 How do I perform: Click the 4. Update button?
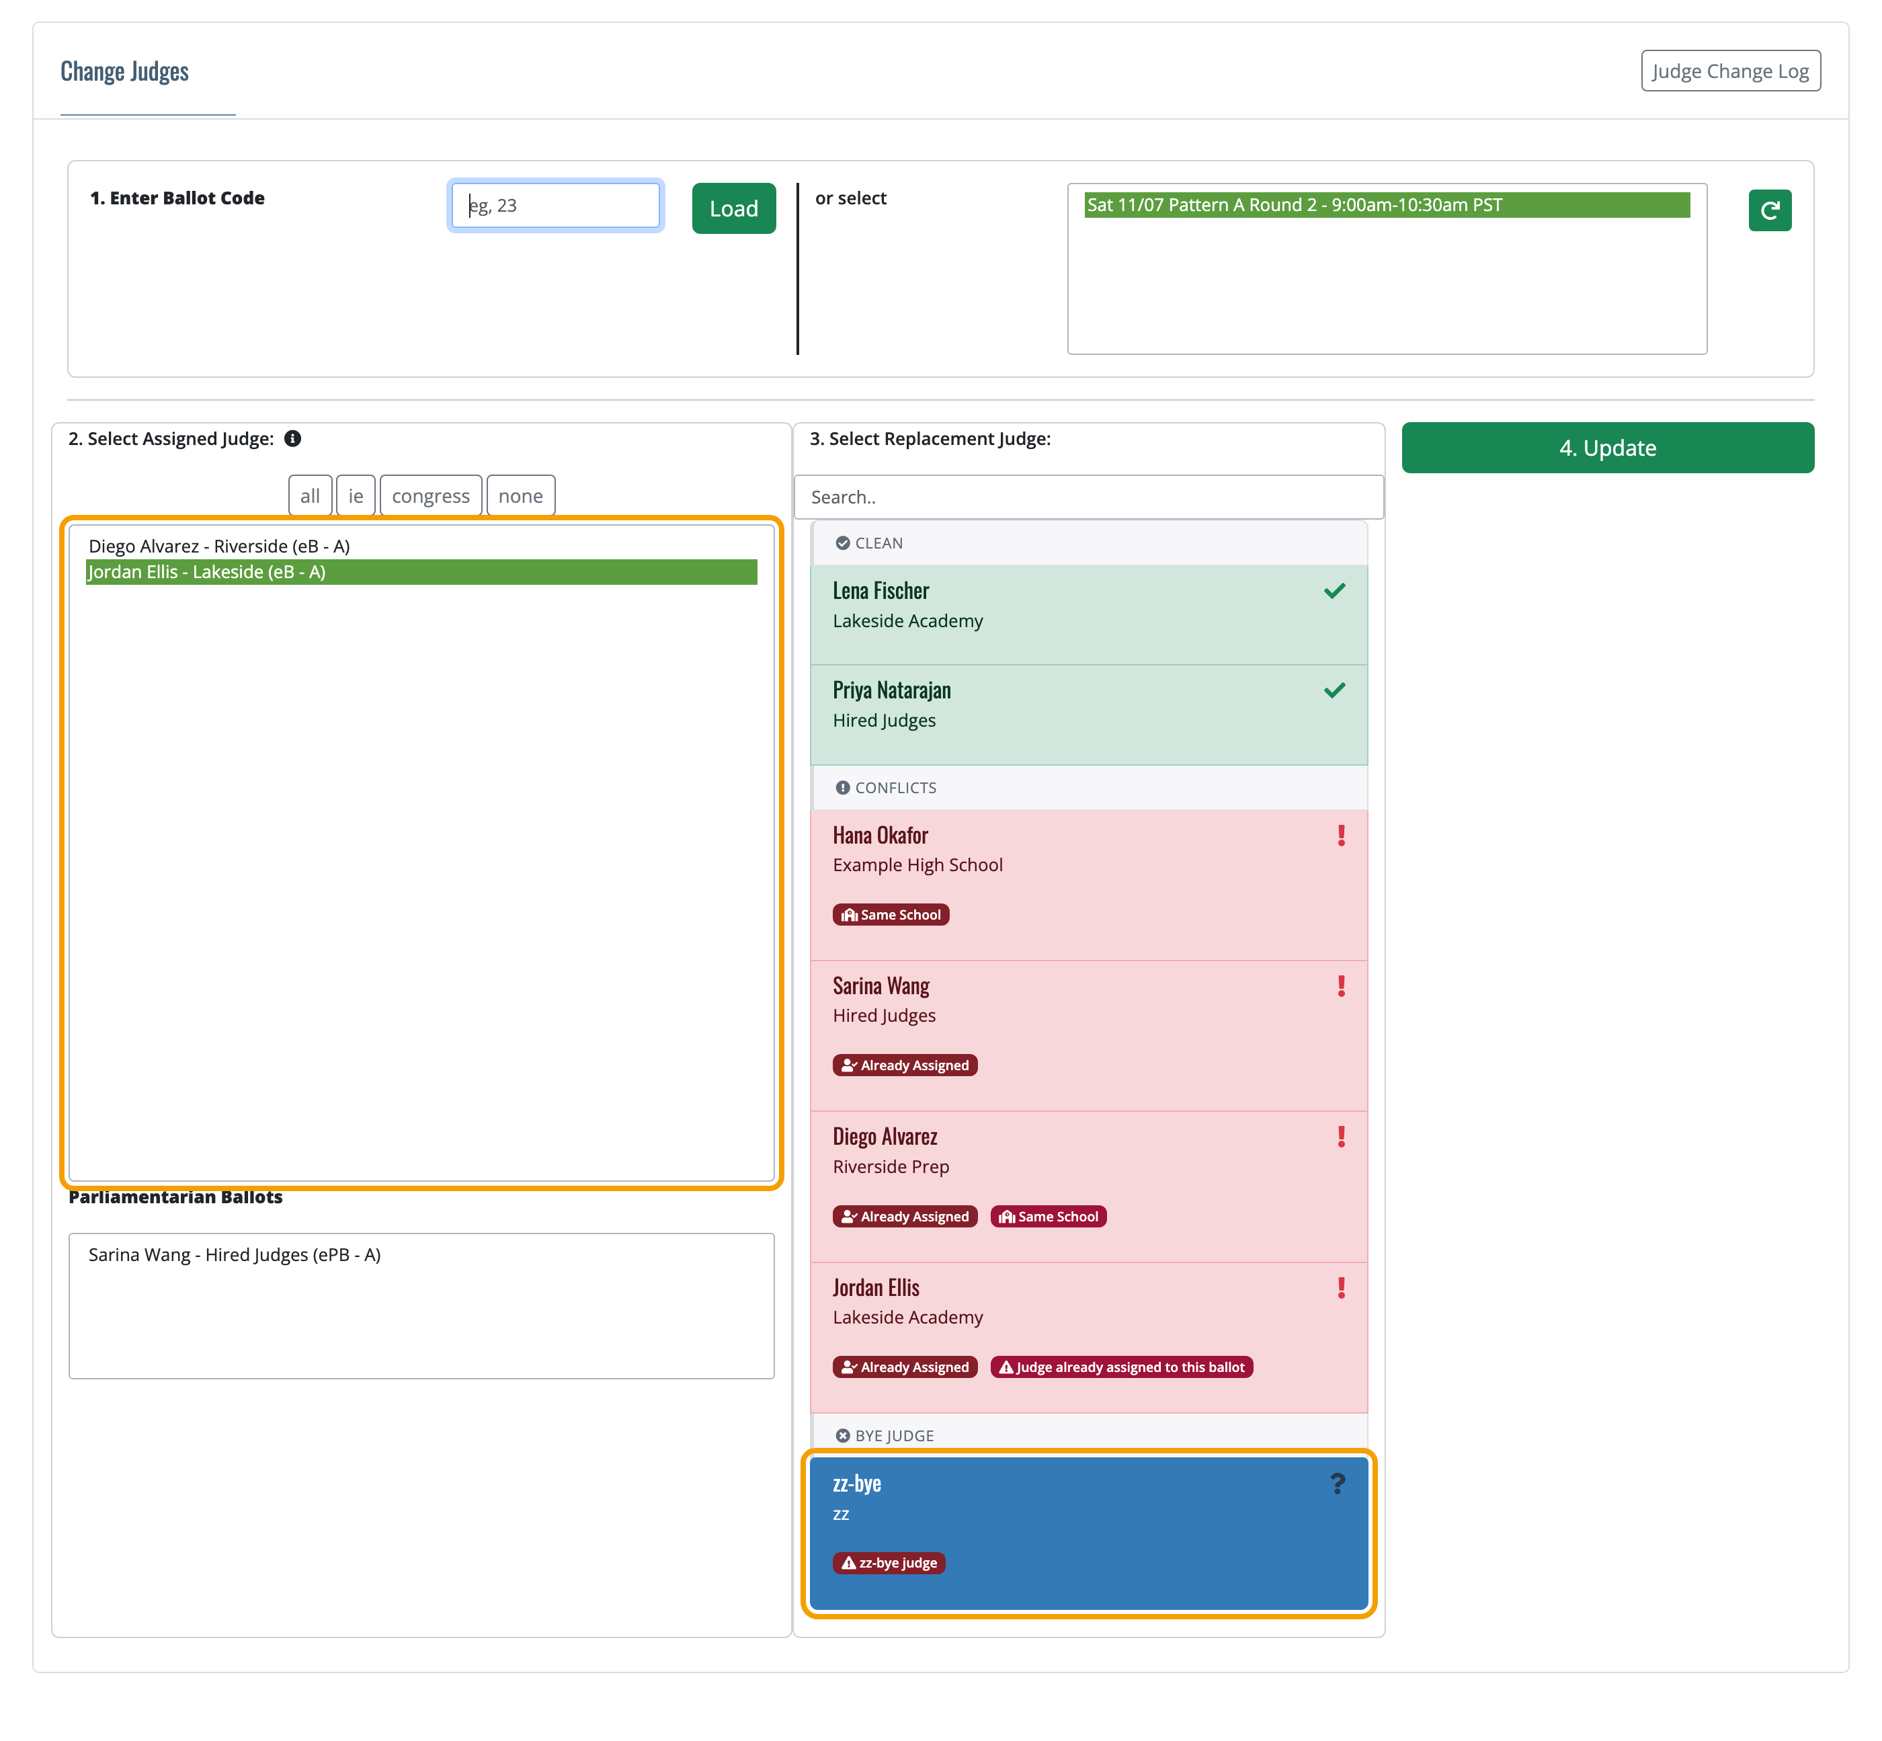pyautogui.click(x=1607, y=448)
